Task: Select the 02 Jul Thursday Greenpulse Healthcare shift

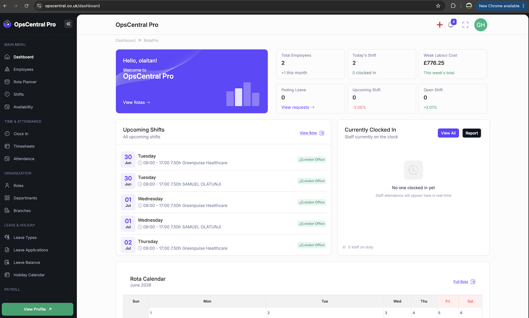Action: tap(224, 245)
